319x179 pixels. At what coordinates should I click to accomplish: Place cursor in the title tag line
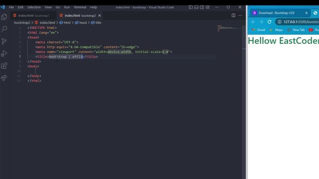(x=66, y=57)
